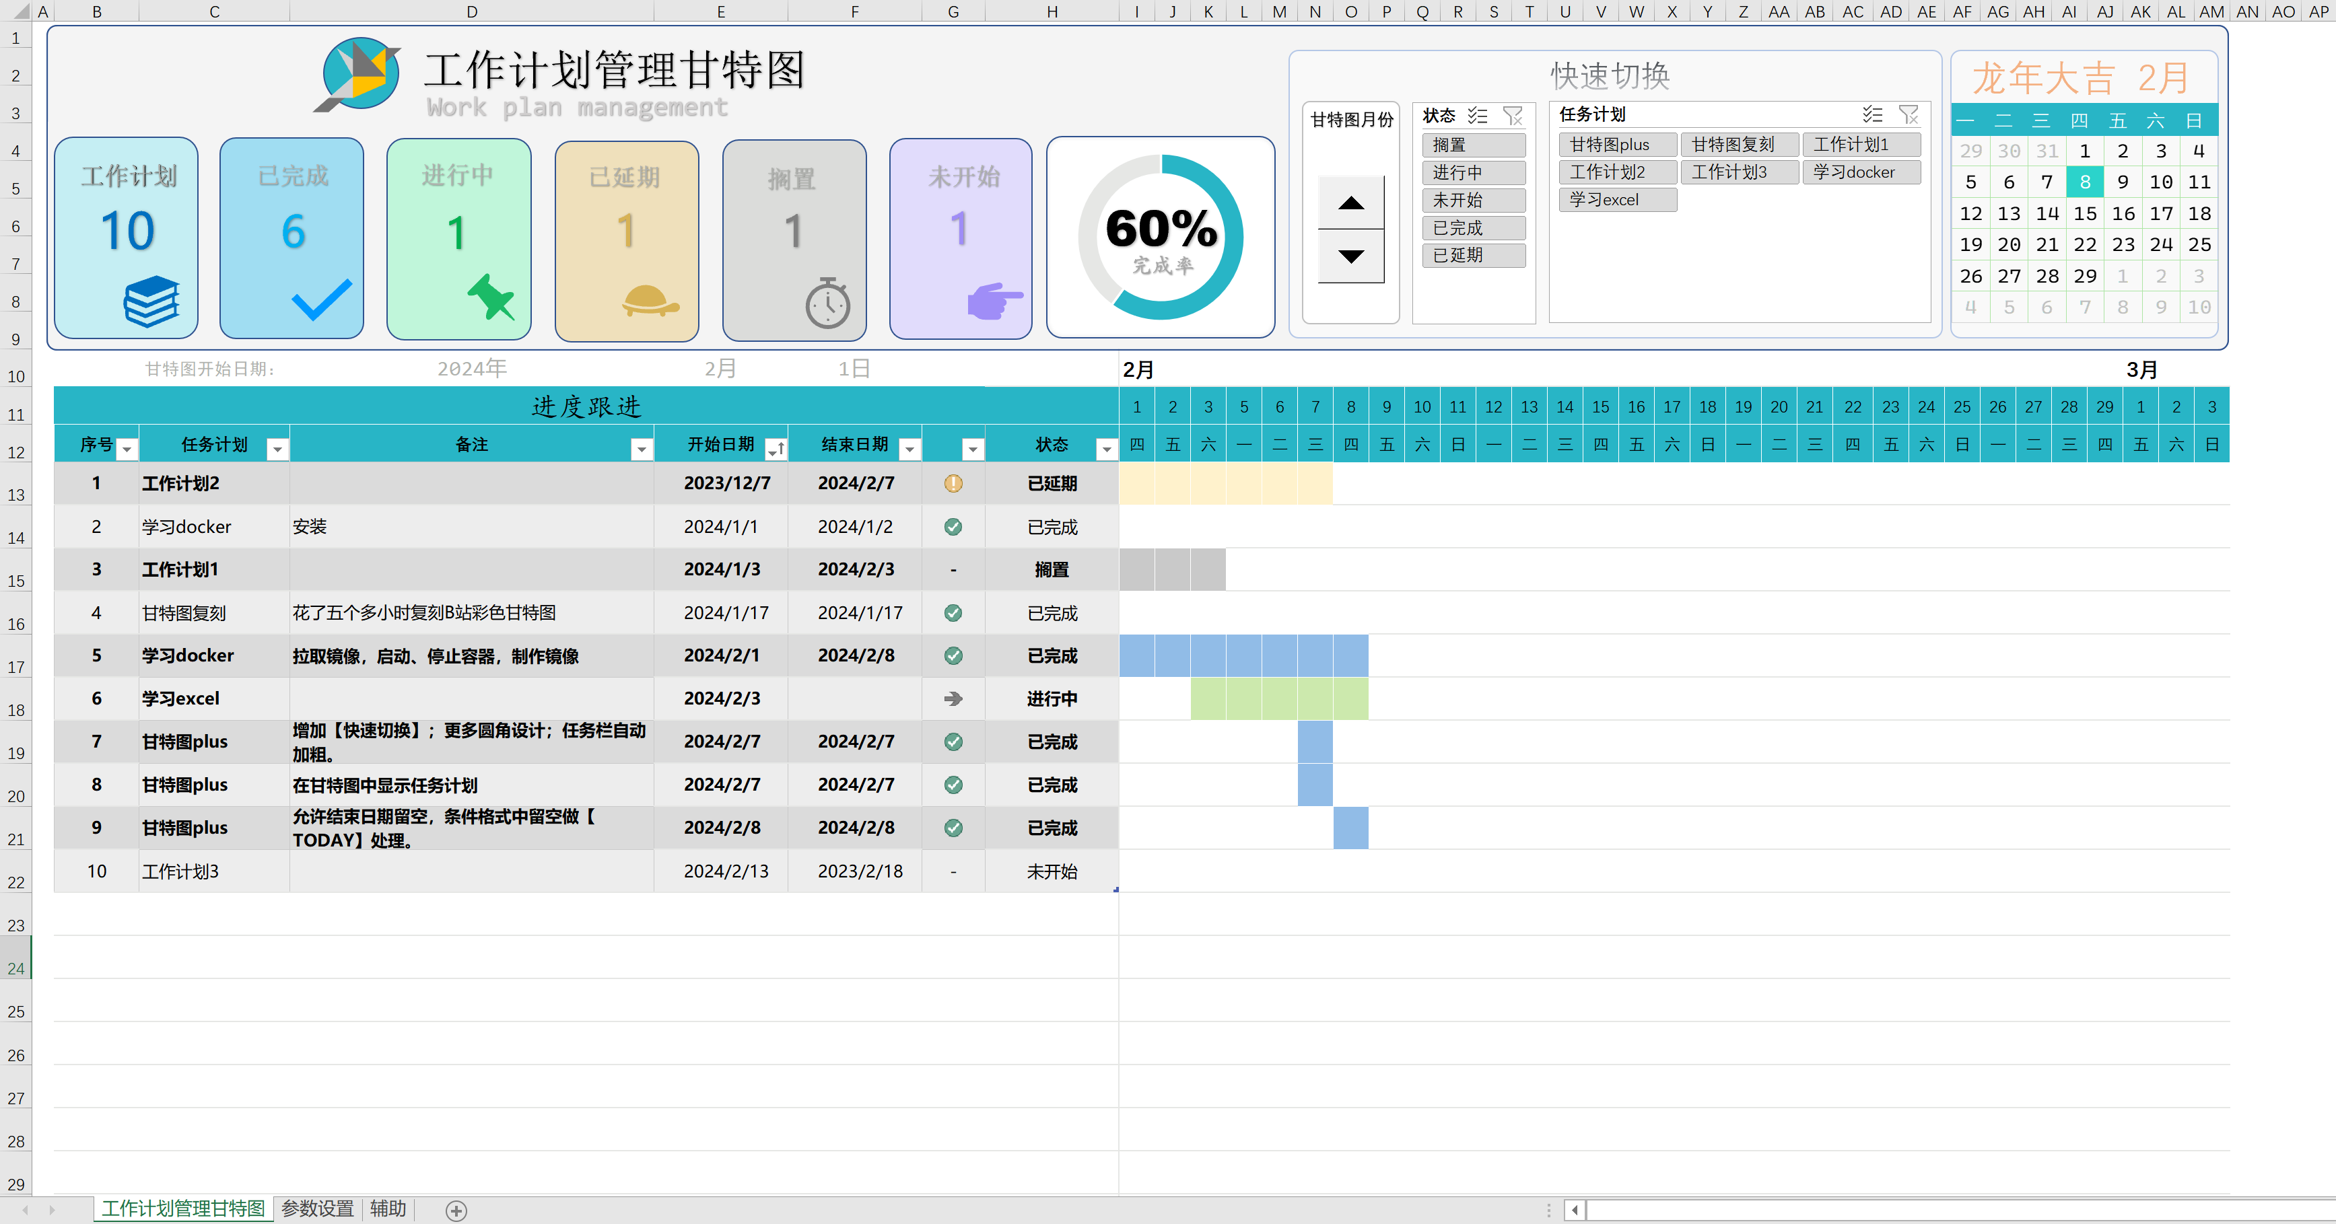
Task: Open 状态 column filter dropdown
Action: [1106, 449]
